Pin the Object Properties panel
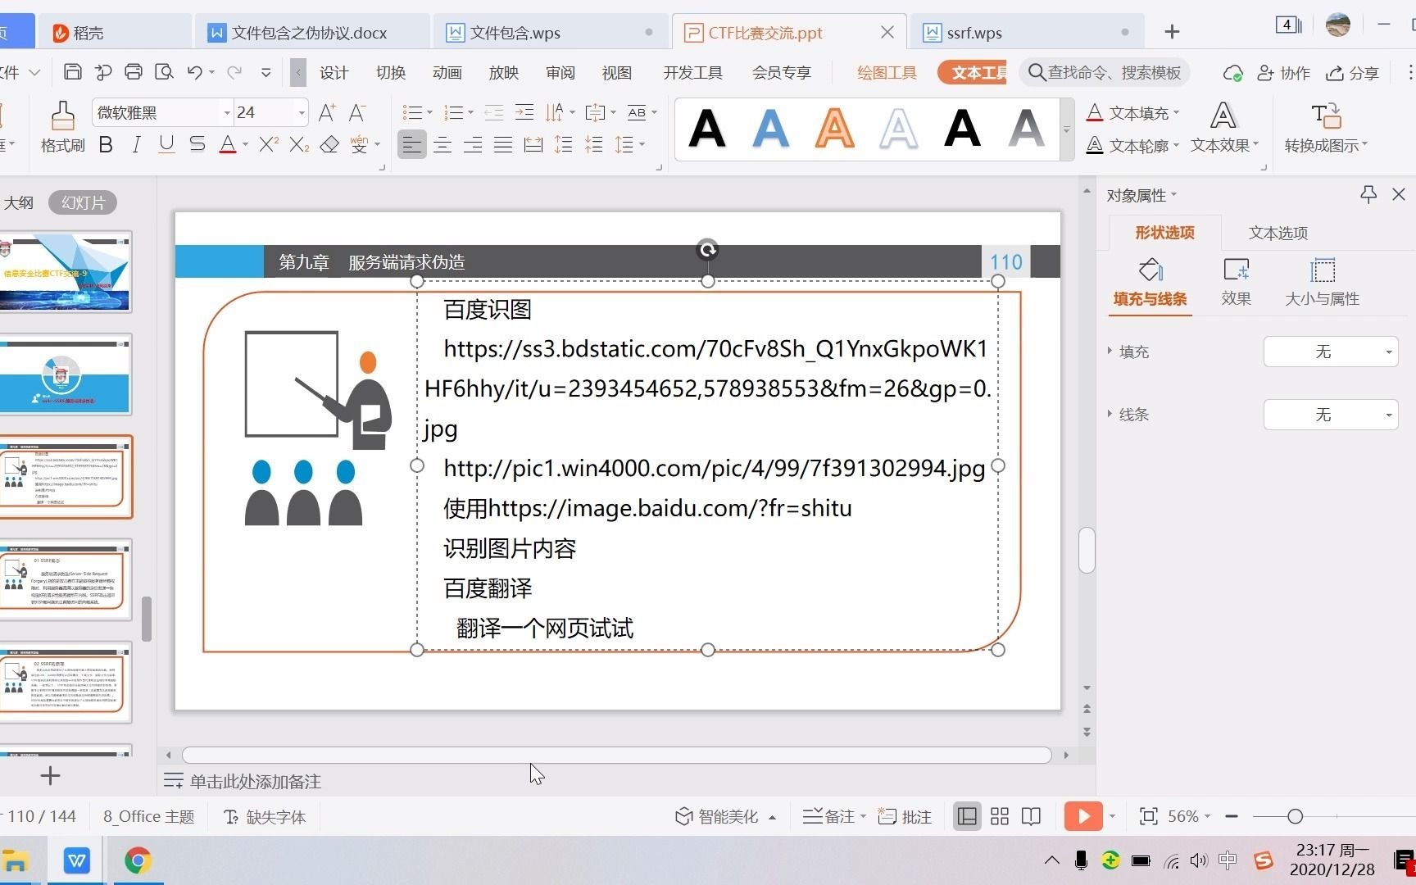The image size is (1416, 885). [1368, 194]
